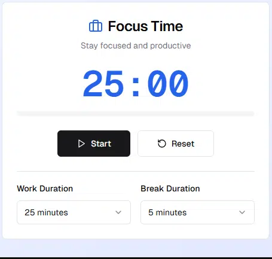This screenshot has width=272, height=259.
Task: Start the focus timer
Action: (x=94, y=144)
